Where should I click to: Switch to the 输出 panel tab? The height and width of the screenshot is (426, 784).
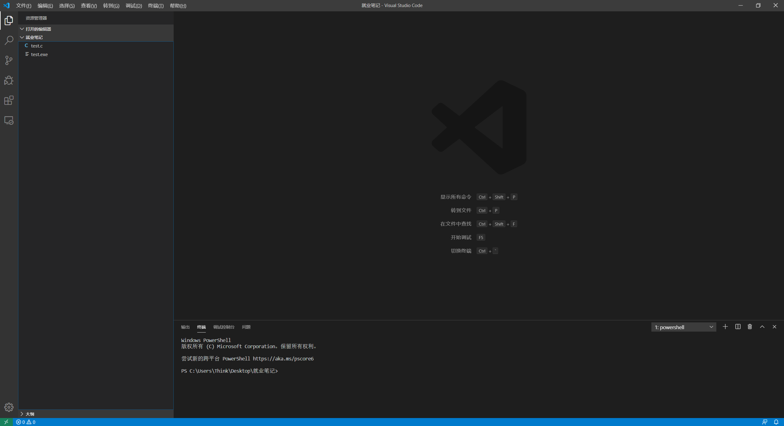click(x=185, y=327)
